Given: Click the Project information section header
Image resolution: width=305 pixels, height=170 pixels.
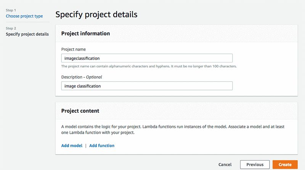Looking at the screenshot, I should [x=85, y=34].
